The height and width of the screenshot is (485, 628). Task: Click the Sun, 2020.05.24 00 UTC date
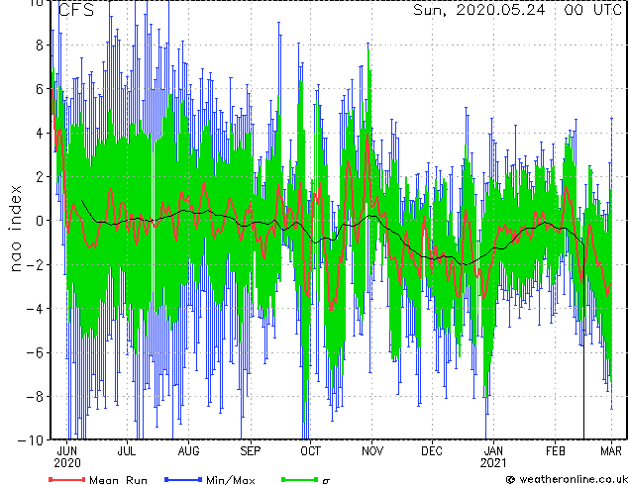point(517,10)
